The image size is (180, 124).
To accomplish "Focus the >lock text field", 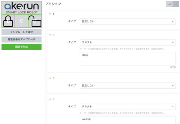I will (128, 59).
